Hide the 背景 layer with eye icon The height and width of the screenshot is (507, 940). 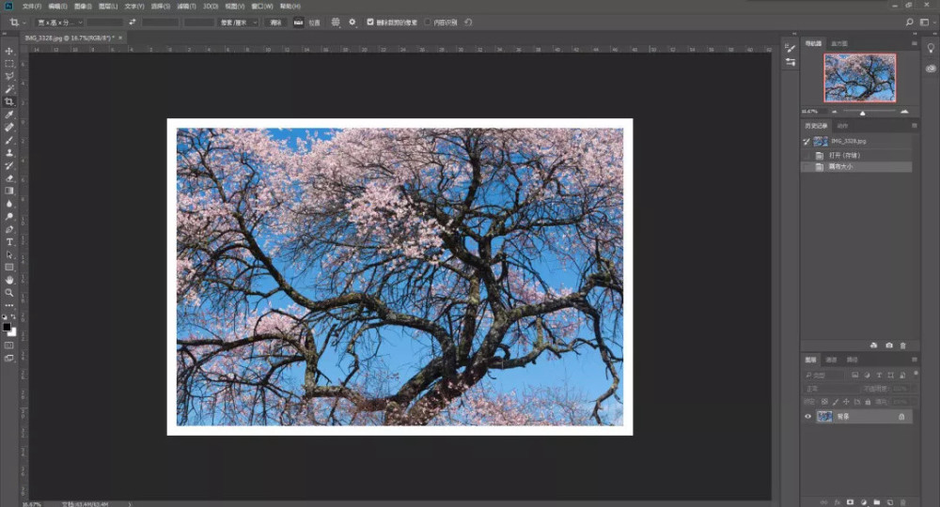click(808, 416)
